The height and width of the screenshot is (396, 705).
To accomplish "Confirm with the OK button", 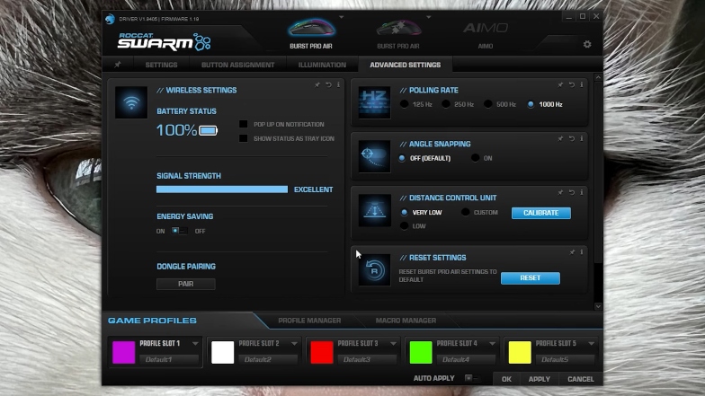I will [x=507, y=379].
